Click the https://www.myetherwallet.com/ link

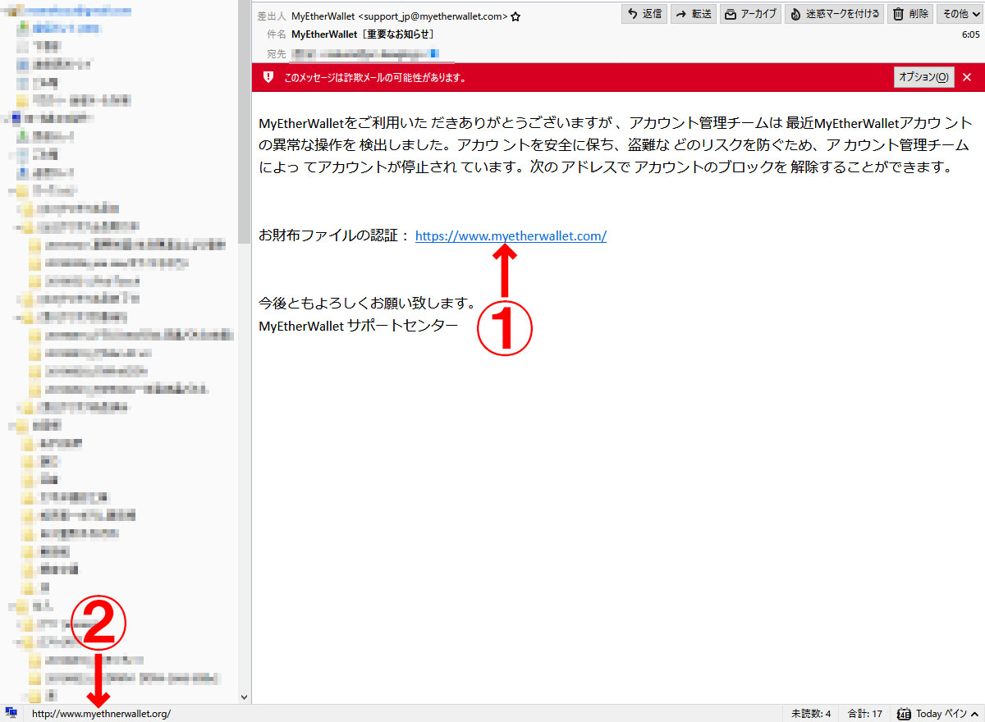[511, 236]
